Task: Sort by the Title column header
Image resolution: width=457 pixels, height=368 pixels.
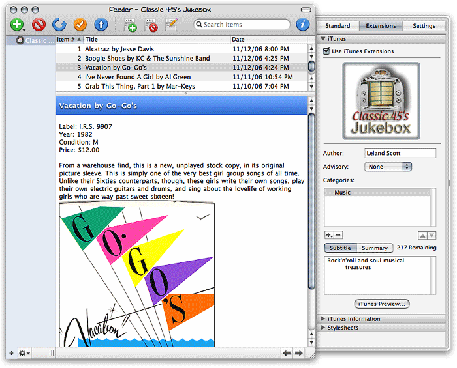Action: point(157,39)
